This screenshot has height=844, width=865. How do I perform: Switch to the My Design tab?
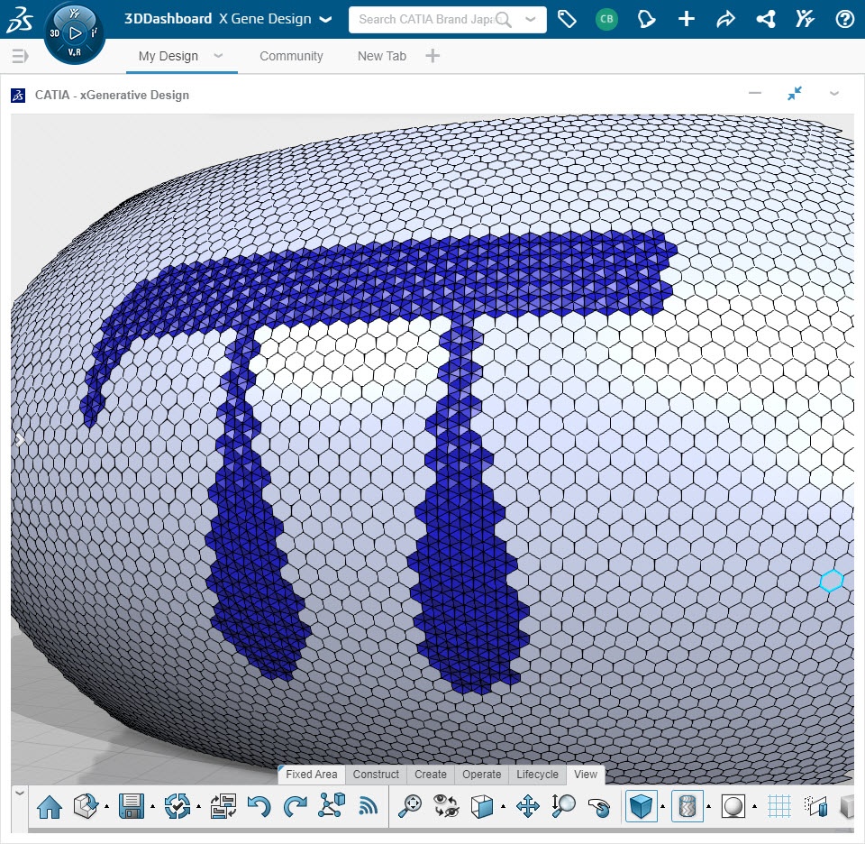[168, 56]
